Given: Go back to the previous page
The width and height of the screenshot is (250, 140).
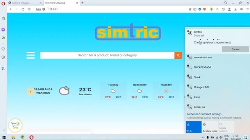Looking at the screenshot, I should pyautogui.click(x=11, y=9).
